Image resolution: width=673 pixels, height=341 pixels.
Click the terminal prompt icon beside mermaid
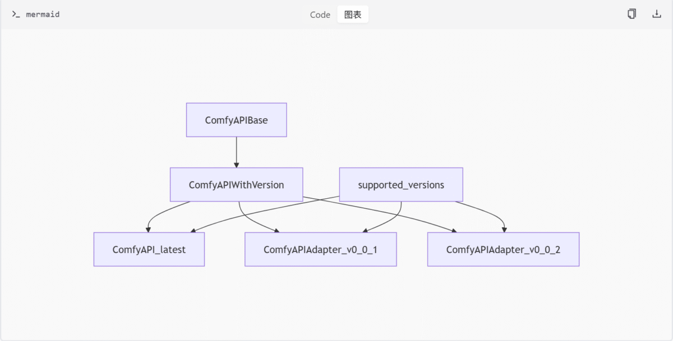click(16, 15)
